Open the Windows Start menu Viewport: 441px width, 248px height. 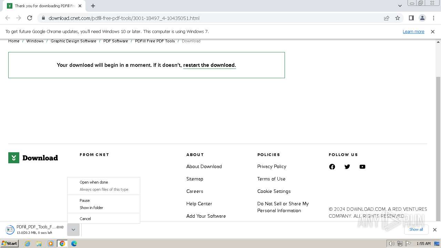(x=9, y=244)
